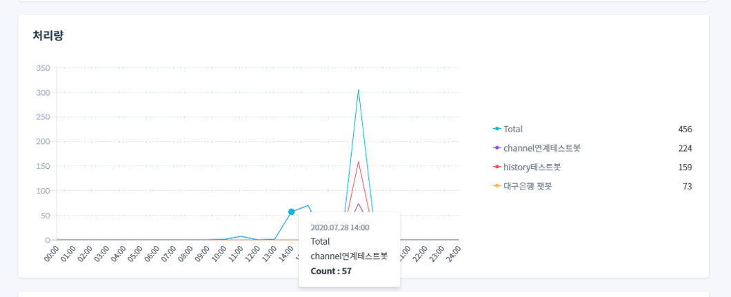
Task: Click the 10:00 x-axis label
Action: tap(219, 254)
